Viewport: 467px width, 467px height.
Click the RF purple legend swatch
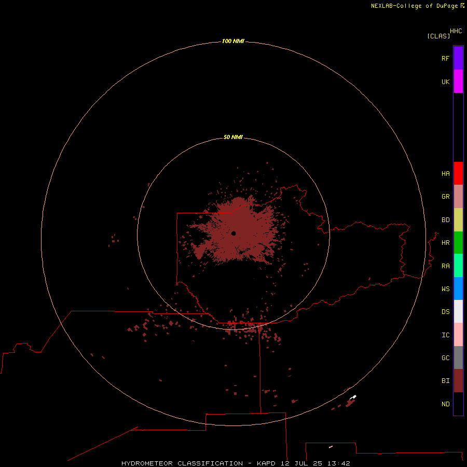[x=458, y=58]
